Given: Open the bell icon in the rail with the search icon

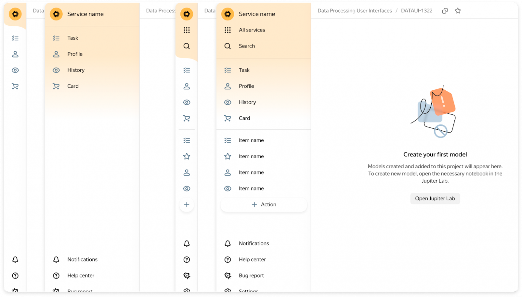Looking at the screenshot, I should [x=187, y=243].
